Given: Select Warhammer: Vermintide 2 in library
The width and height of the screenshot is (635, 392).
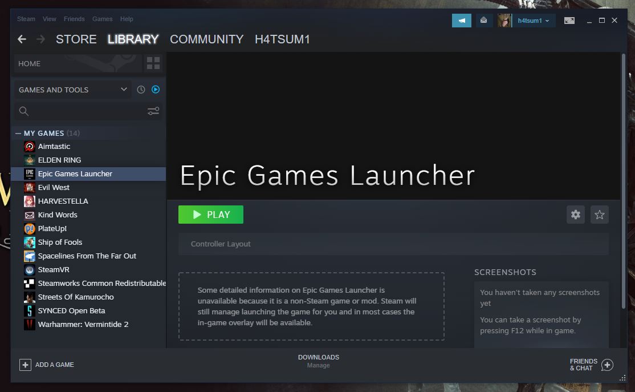Looking at the screenshot, I should pos(89,324).
